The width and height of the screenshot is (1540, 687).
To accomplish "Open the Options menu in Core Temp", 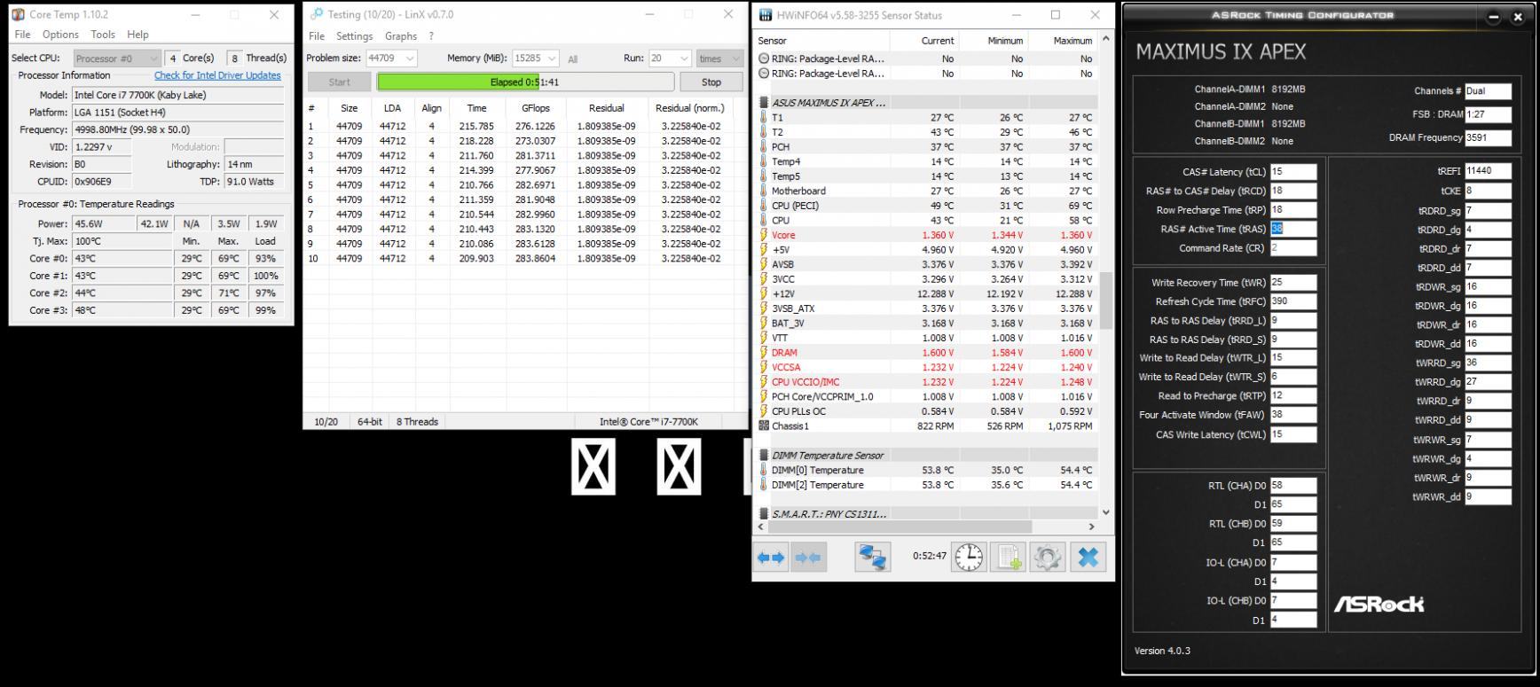I will 60,35.
